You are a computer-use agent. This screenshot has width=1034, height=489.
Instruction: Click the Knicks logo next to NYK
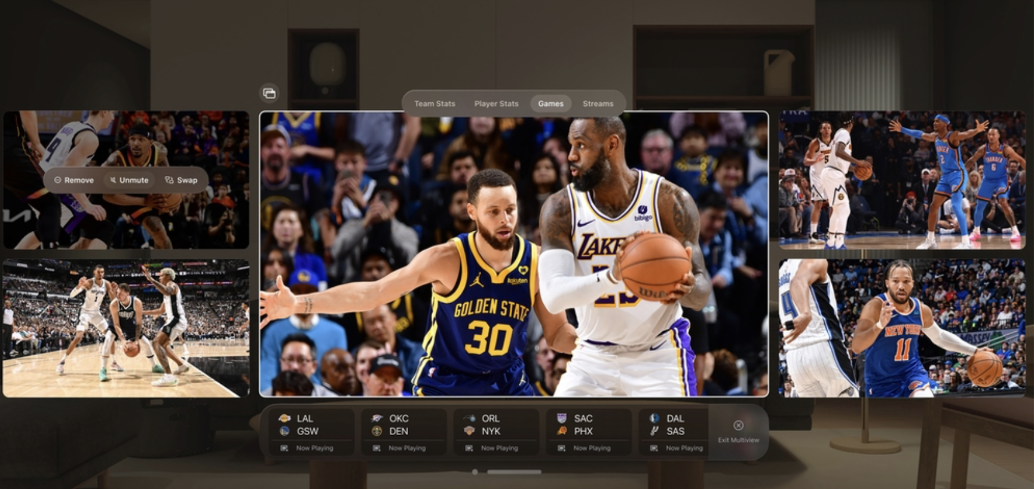(469, 431)
